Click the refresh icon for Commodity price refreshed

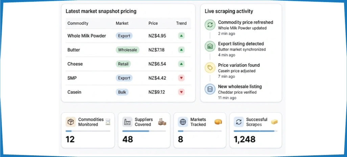point(210,25)
